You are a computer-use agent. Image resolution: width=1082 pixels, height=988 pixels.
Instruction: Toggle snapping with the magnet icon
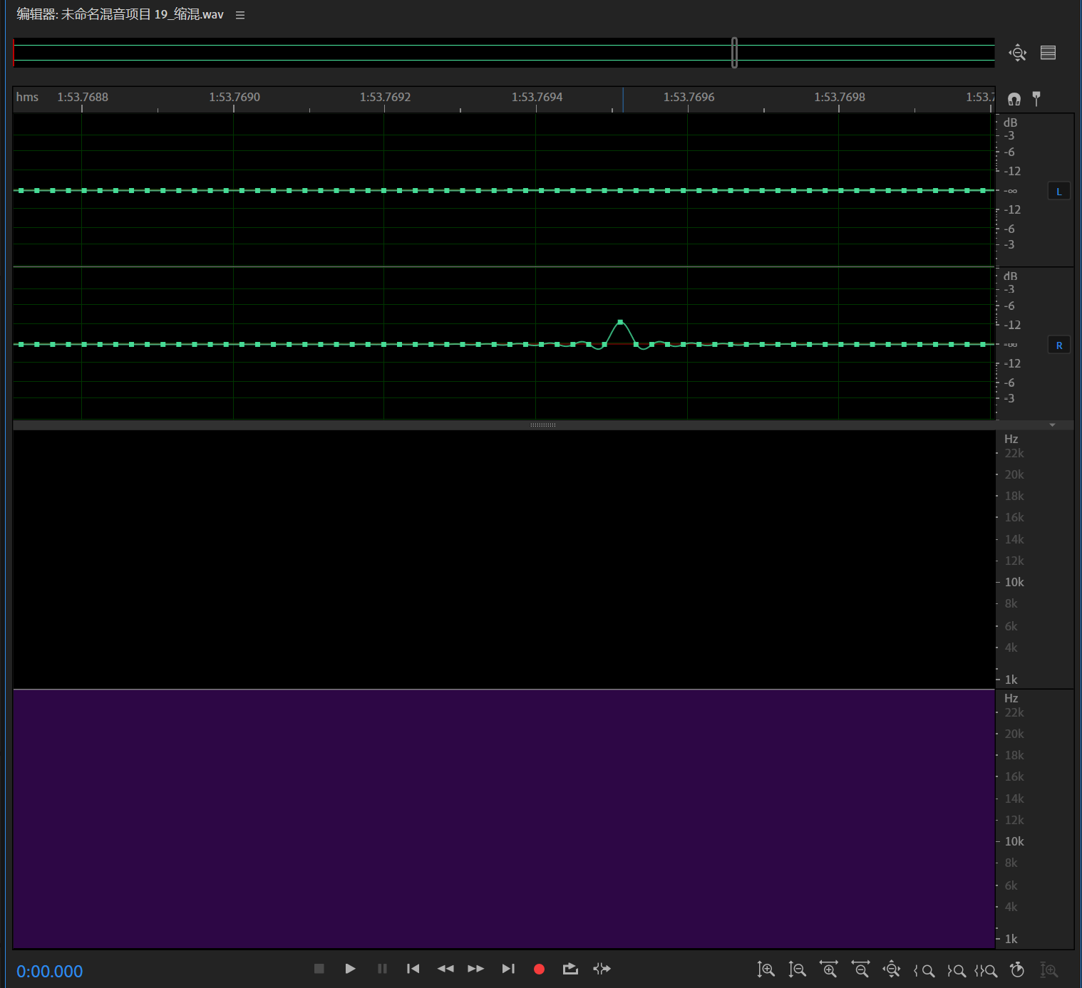1014,98
